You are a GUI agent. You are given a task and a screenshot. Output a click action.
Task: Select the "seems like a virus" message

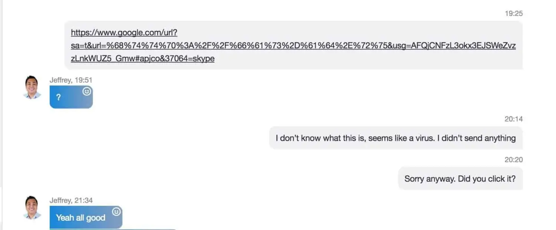click(x=396, y=138)
